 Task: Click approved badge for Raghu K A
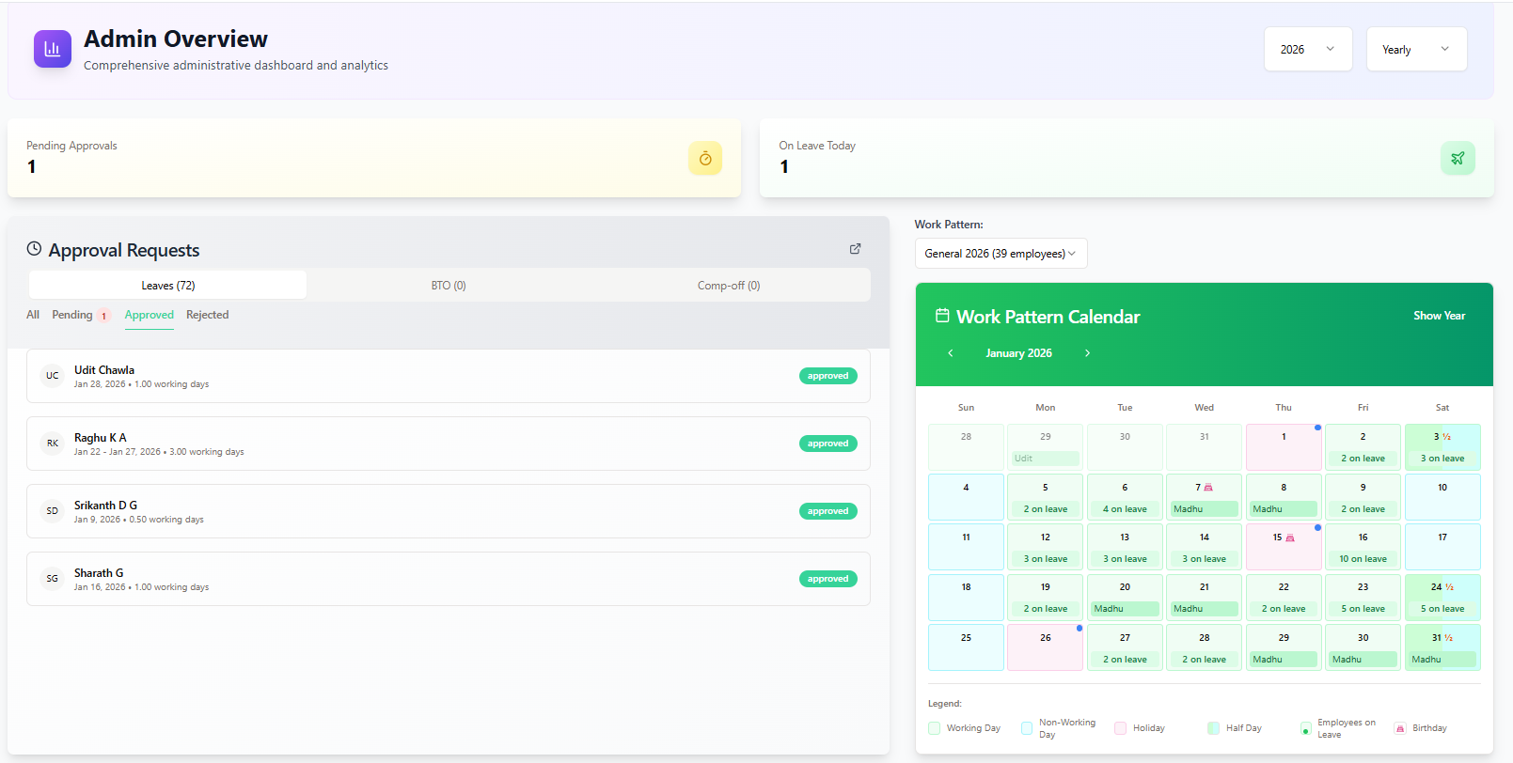click(827, 444)
